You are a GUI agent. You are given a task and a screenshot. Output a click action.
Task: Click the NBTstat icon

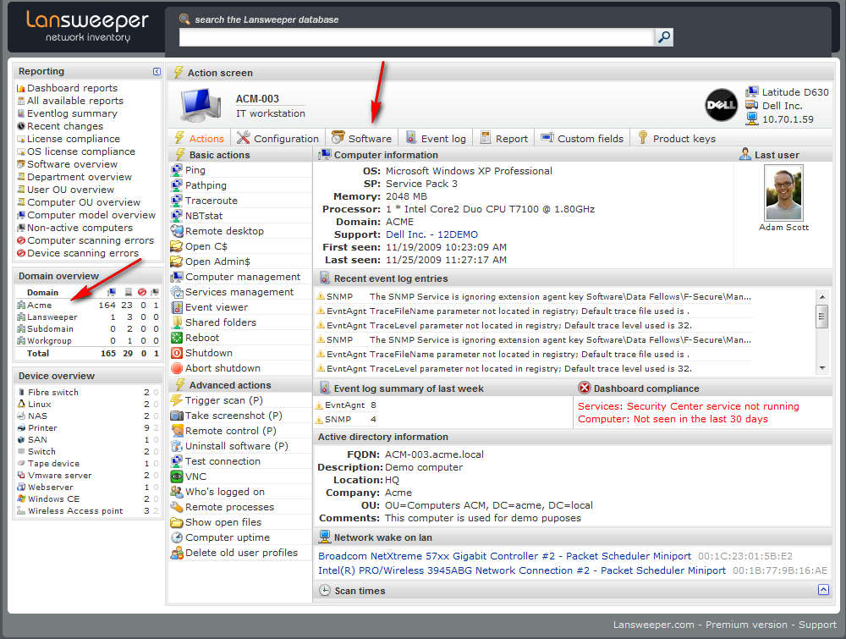[x=177, y=216]
